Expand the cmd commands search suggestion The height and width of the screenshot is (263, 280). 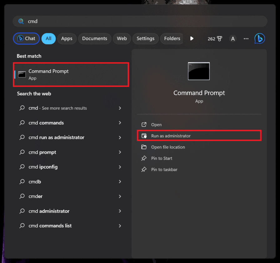pos(120,123)
